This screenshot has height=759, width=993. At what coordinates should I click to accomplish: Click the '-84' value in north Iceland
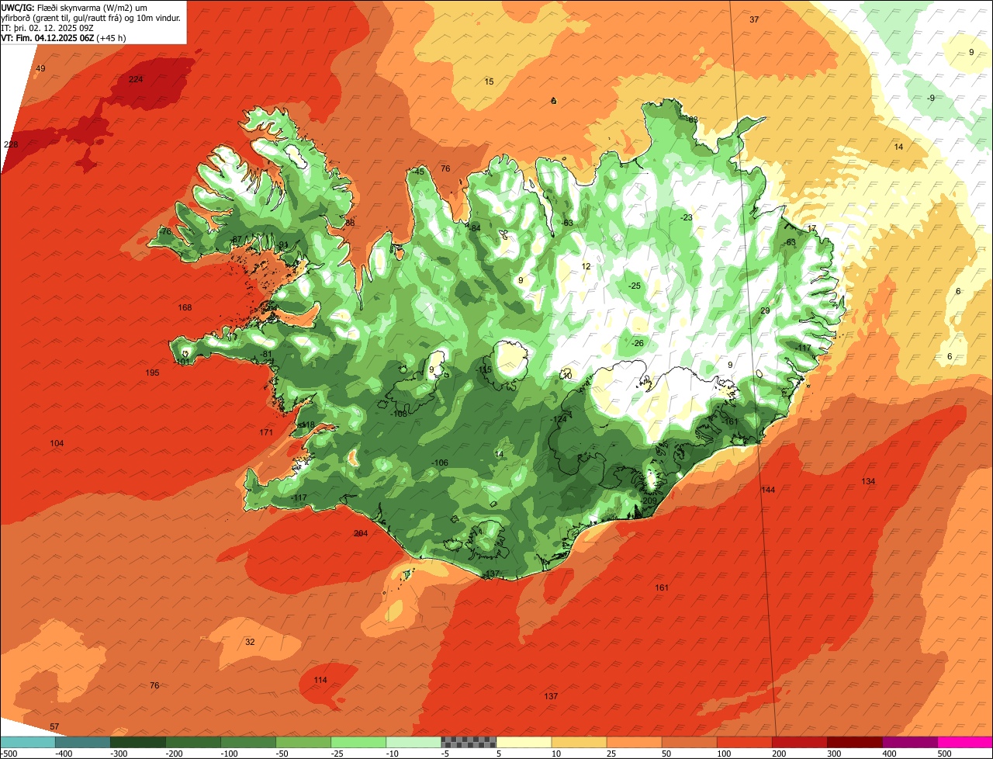[475, 227]
